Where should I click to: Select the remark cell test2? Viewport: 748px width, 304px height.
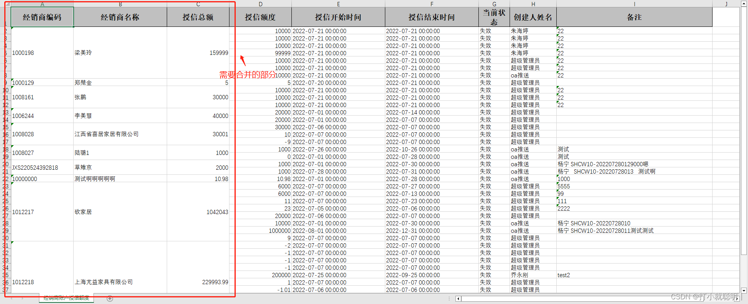tap(634, 275)
